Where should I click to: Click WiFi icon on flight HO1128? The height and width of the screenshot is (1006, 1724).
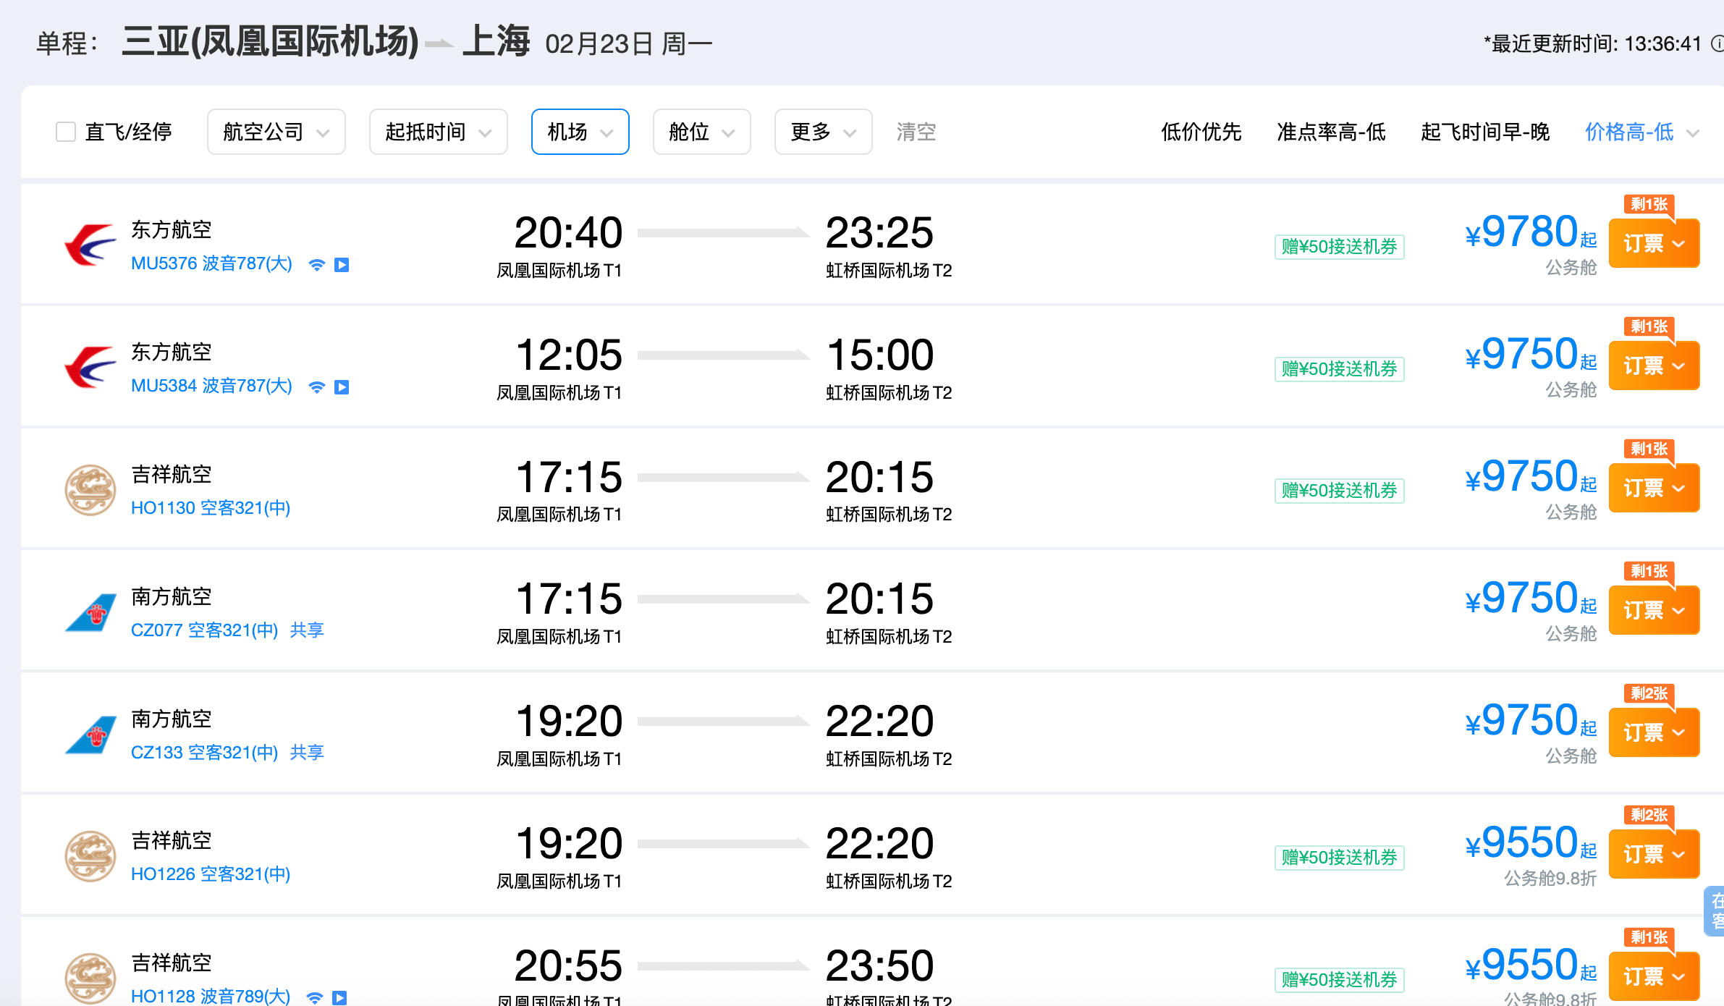coord(315,997)
